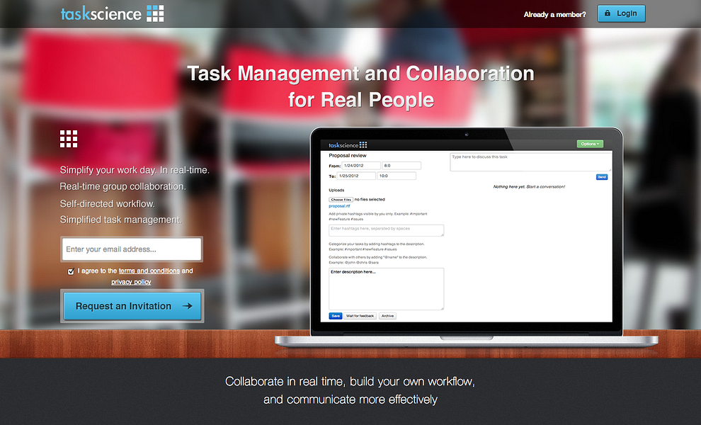Click the Send button in the conversation panel
701x425 pixels.
pyautogui.click(x=601, y=176)
